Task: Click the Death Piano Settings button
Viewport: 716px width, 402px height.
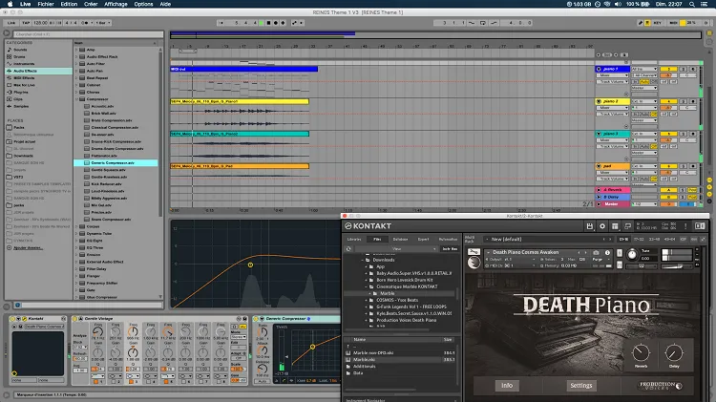Action: [x=580, y=386]
